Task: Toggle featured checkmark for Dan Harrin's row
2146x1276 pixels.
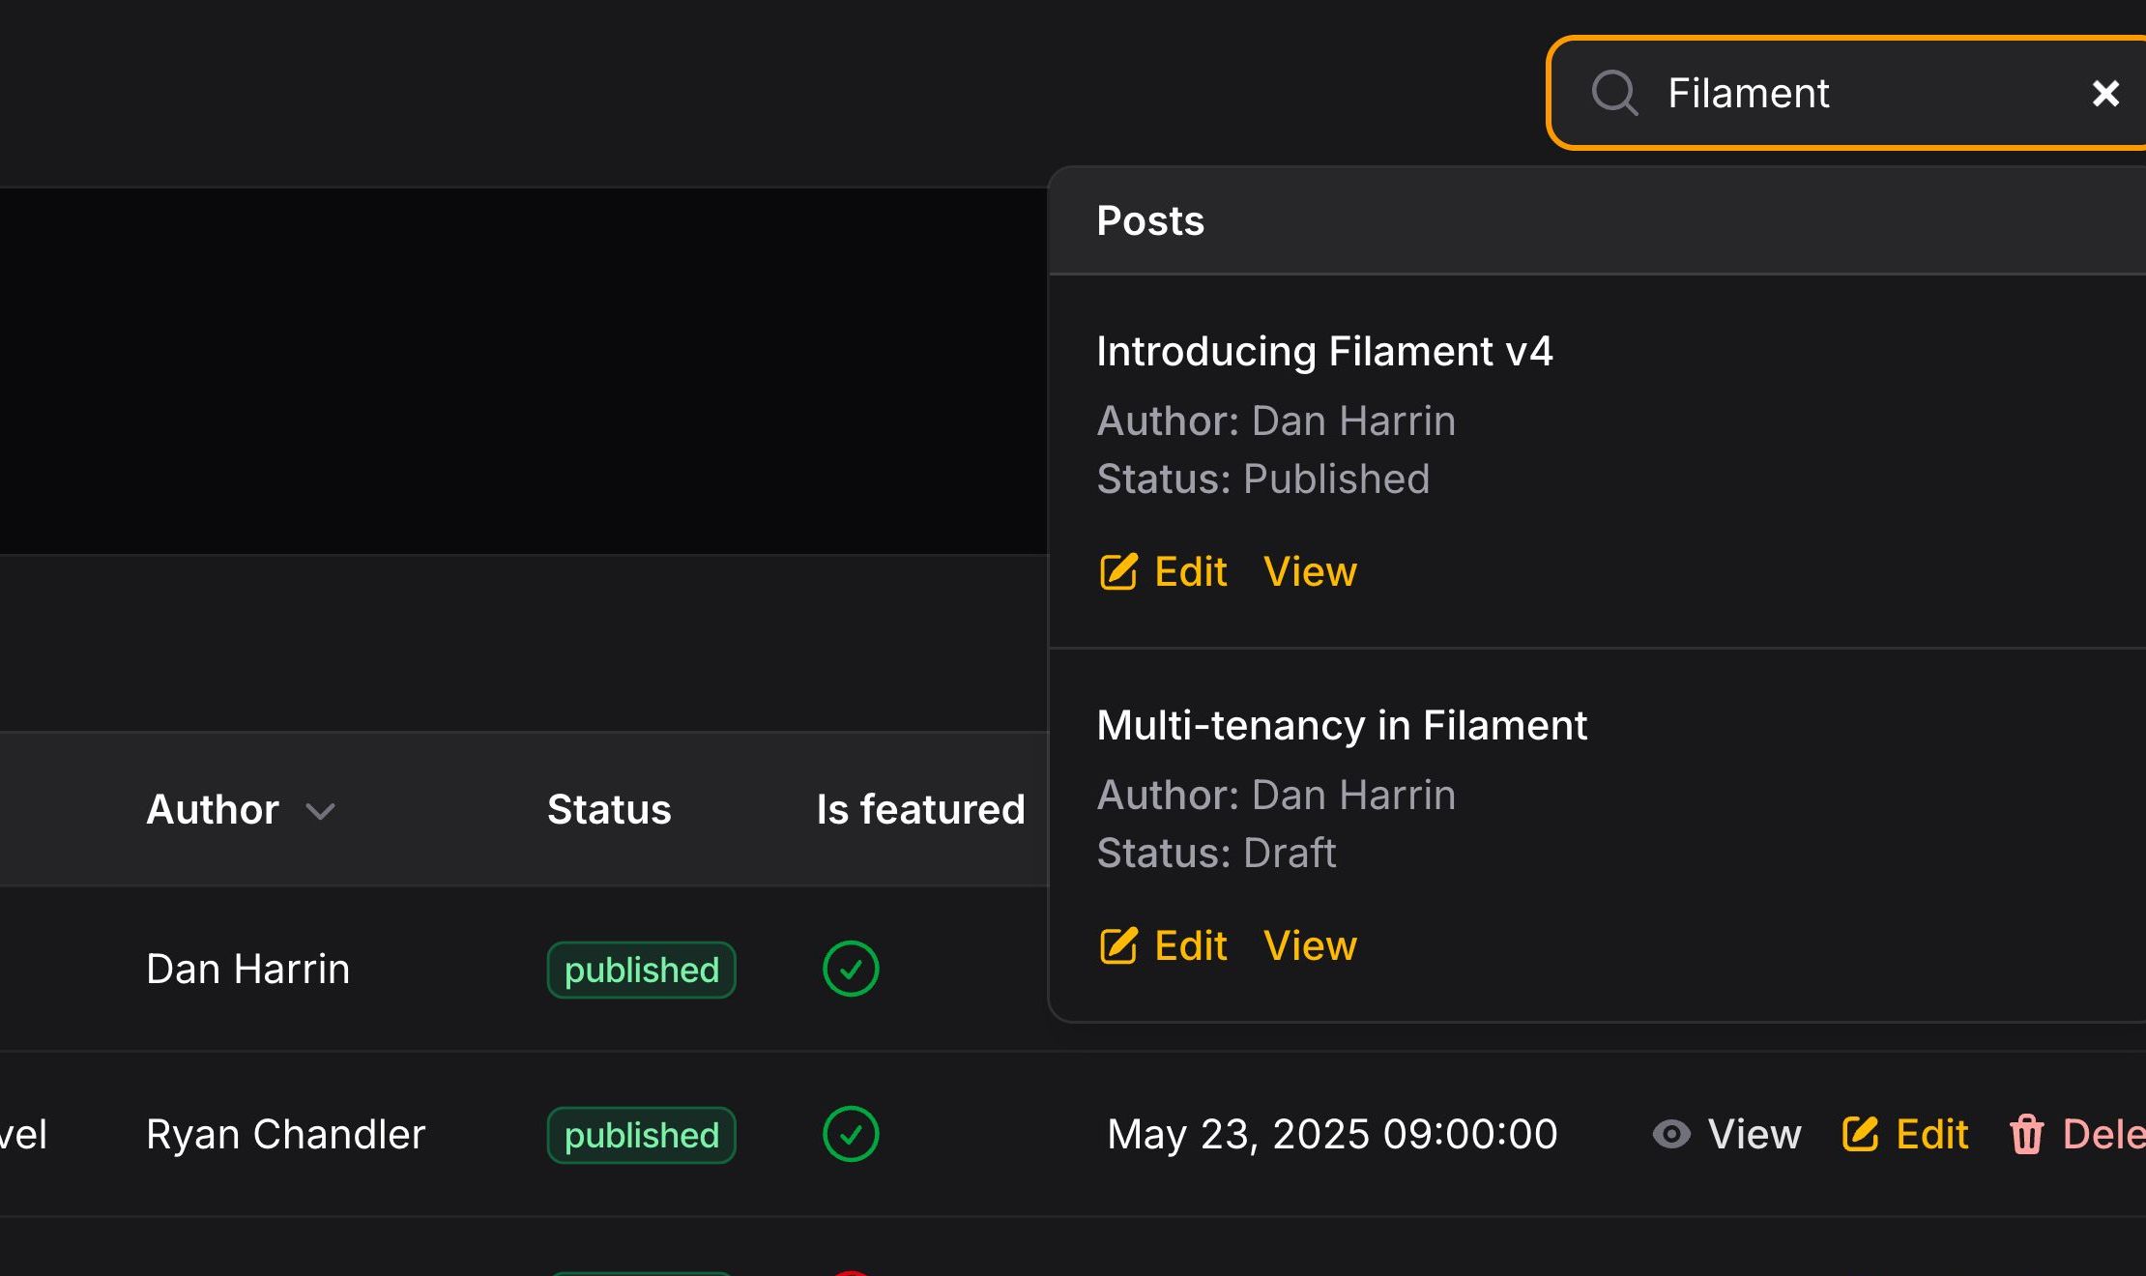Action: pyautogui.click(x=851, y=969)
